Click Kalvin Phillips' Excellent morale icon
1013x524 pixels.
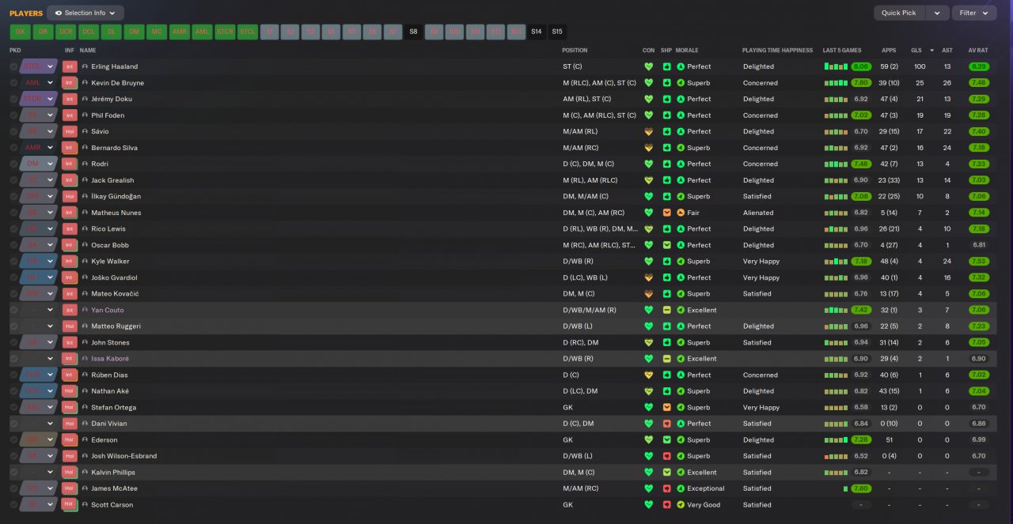[x=681, y=472]
